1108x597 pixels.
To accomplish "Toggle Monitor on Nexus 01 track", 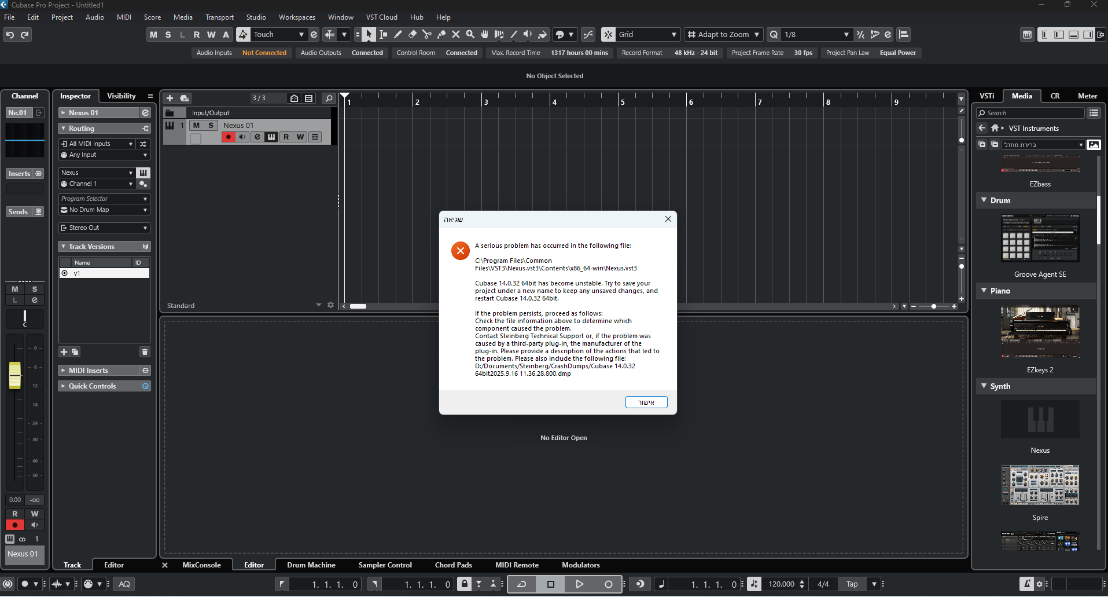I will [x=243, y=137].
